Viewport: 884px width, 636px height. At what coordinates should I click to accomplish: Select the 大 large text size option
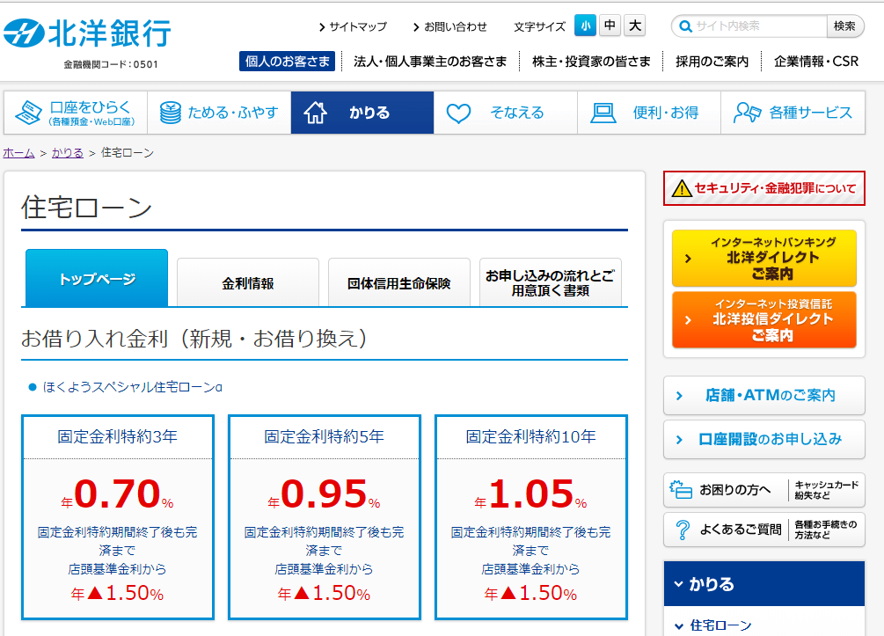click(x=634, y=26)
